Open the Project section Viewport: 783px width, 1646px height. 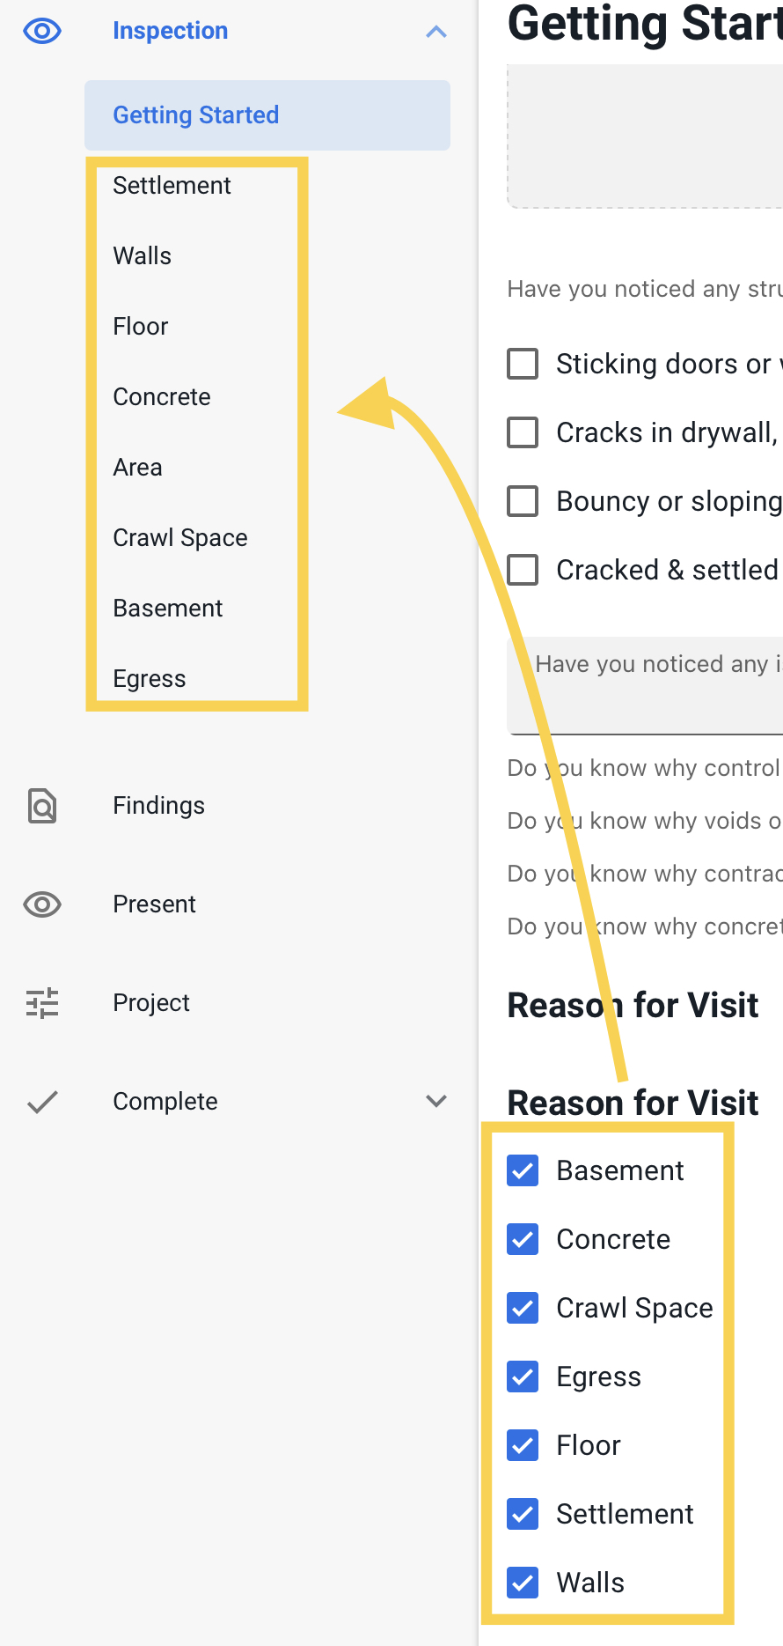[151, 1003]
